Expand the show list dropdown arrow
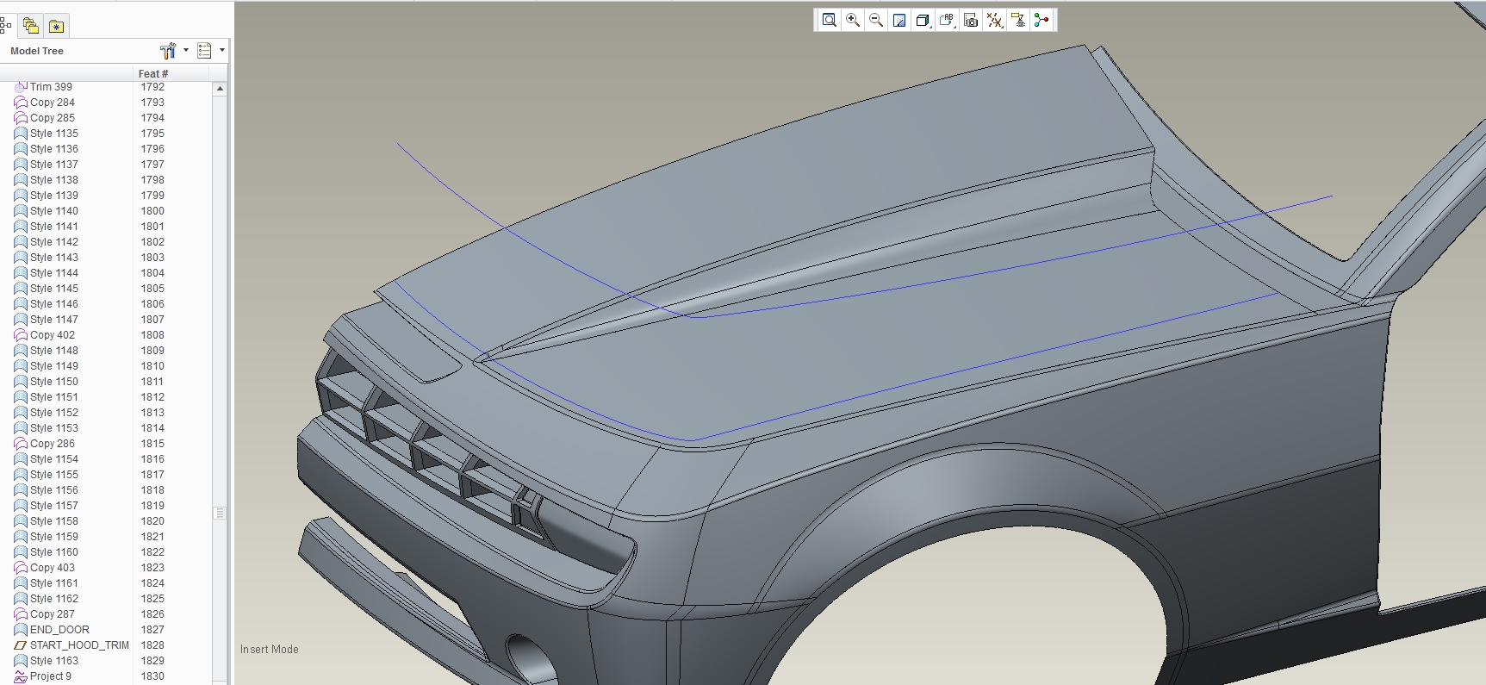The height and width of the screenshot is (685, 1486). (x=222, y=50)
